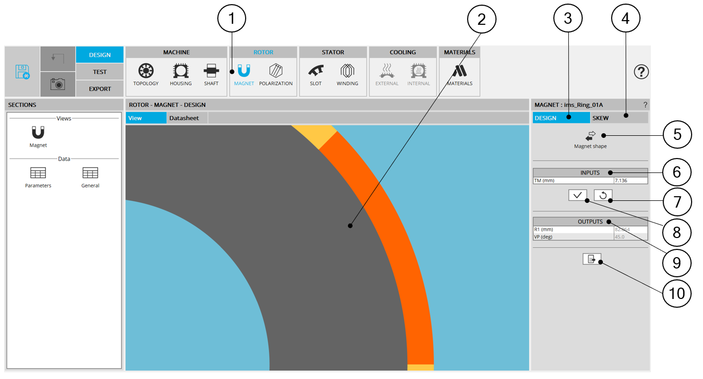
Task: Take a screenshot with camera icon
Action: point(58,84)
